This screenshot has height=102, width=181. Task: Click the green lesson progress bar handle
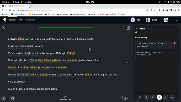(47, 28)
